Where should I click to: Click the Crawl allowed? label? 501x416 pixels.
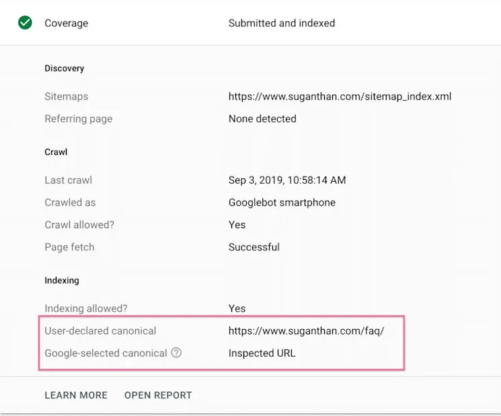[79, 225]
